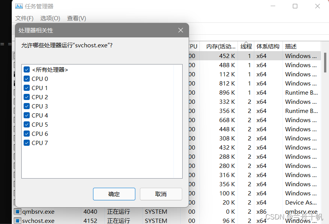The width and height of the screenshot is (329, 224).
Task: Sort by 体系结构 column header
Action: click(x=268, y=46)
